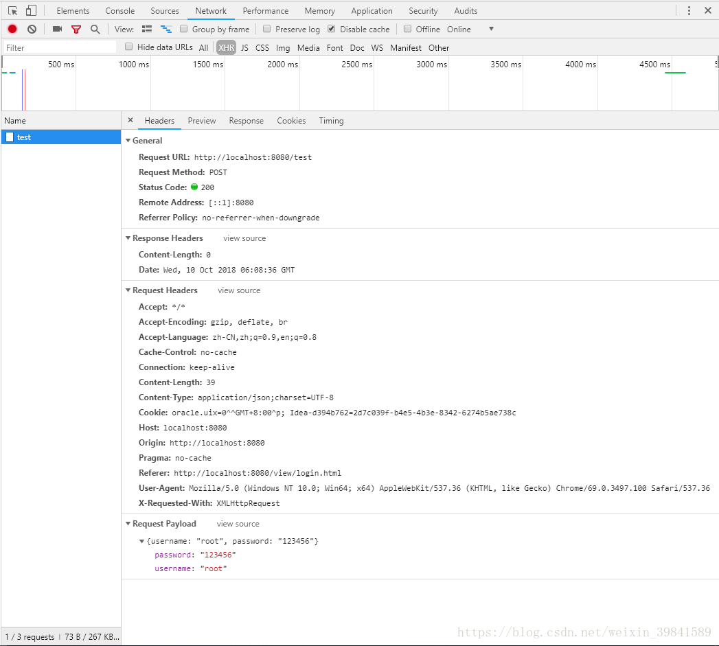Filter requests by All types
This screenshot has width=719, height=646.
click(x=203, y=47)
